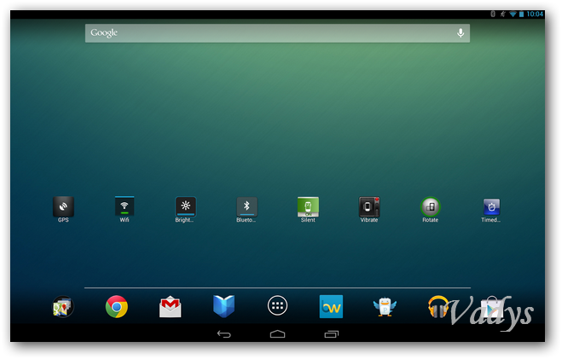
Task: Open the Play Store shopping bag
Action: point(491,307)
